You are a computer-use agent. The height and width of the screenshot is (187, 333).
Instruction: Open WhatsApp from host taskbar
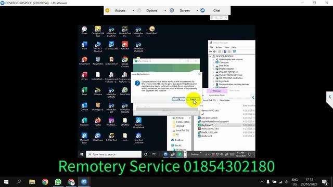(58, 182)
